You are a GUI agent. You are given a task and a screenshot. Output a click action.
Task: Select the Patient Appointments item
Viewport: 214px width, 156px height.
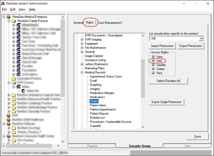coord(103,109)
